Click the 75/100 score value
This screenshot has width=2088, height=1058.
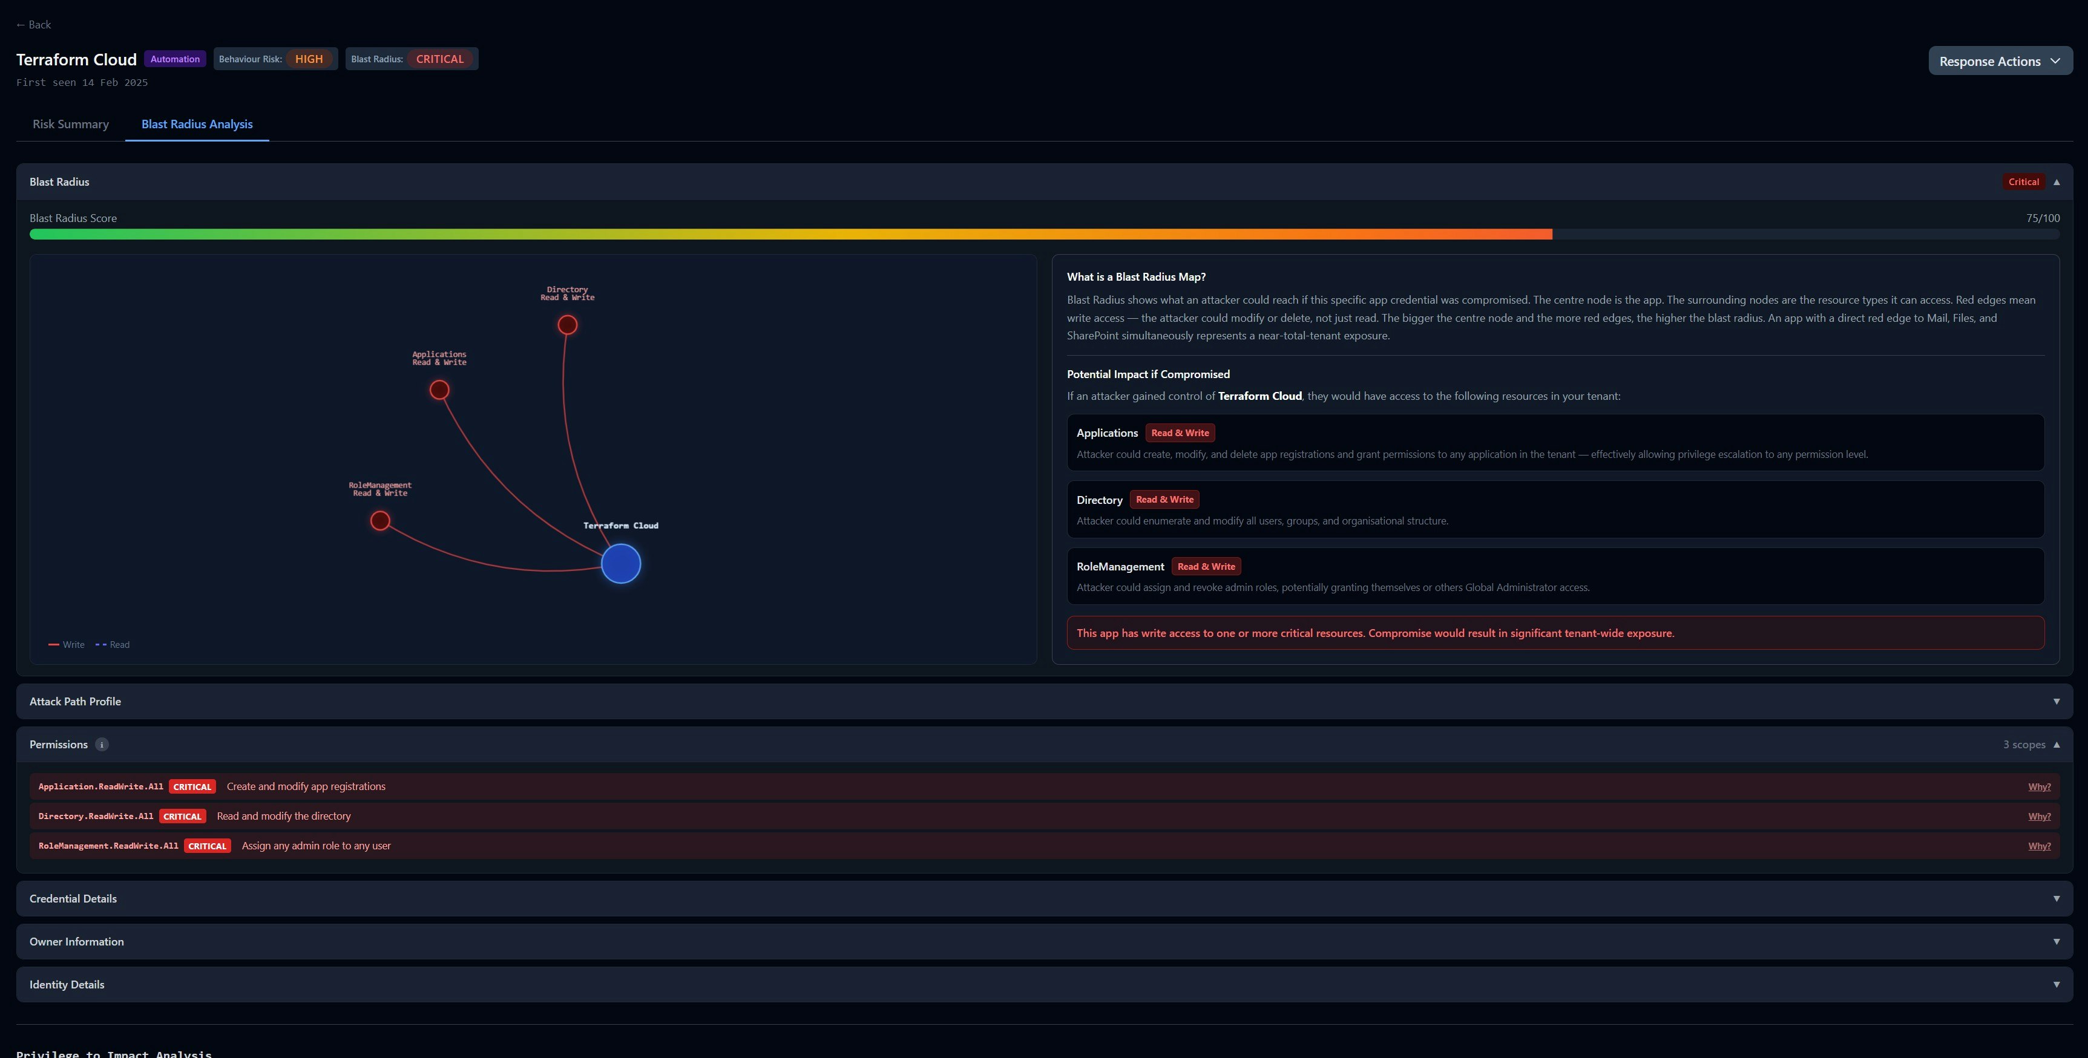pos(2043,218)
